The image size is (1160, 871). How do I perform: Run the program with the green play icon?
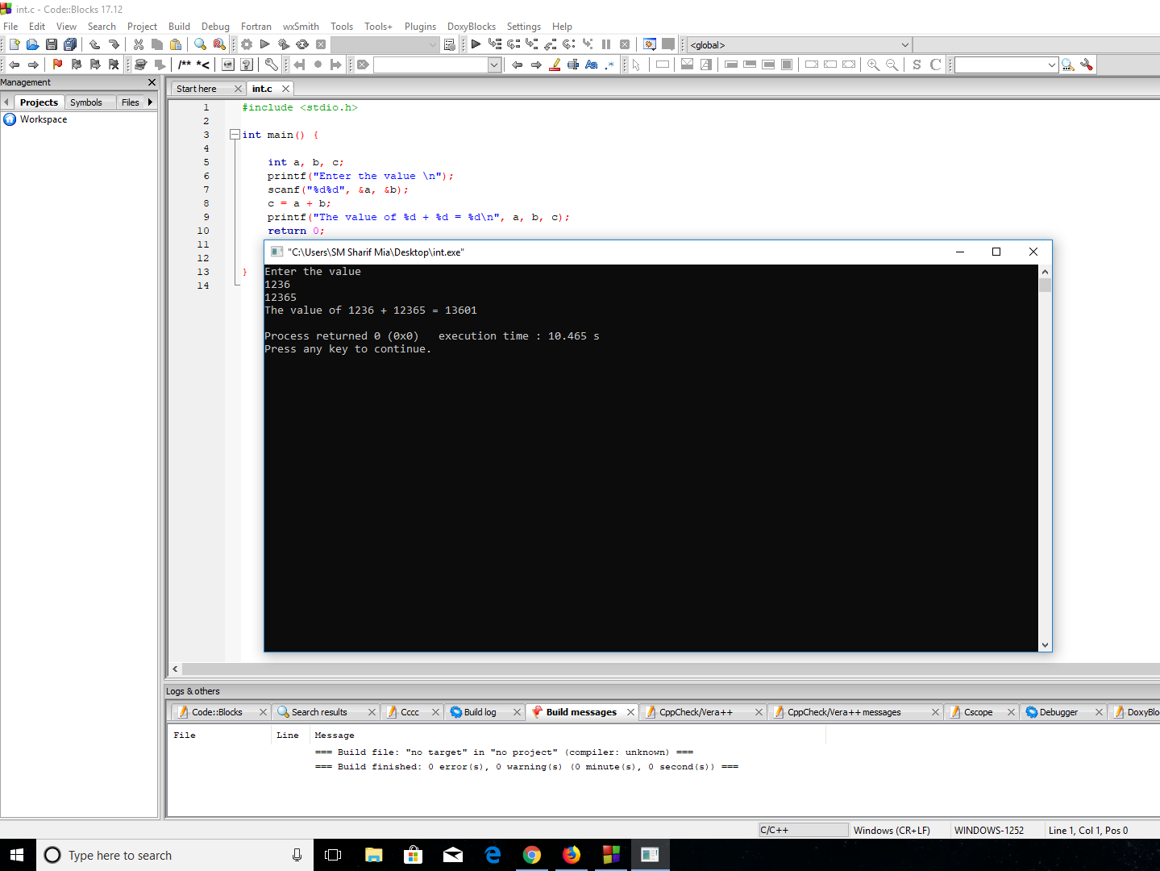click(264, 44)
